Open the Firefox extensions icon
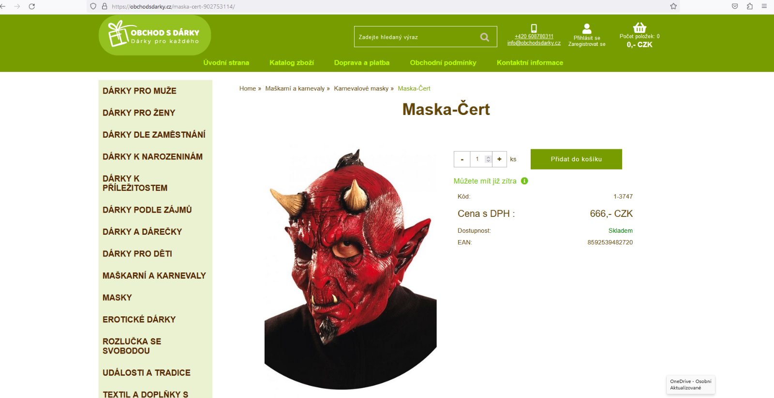Viewport: 774px width, 398px height. (x=749, y=6)
